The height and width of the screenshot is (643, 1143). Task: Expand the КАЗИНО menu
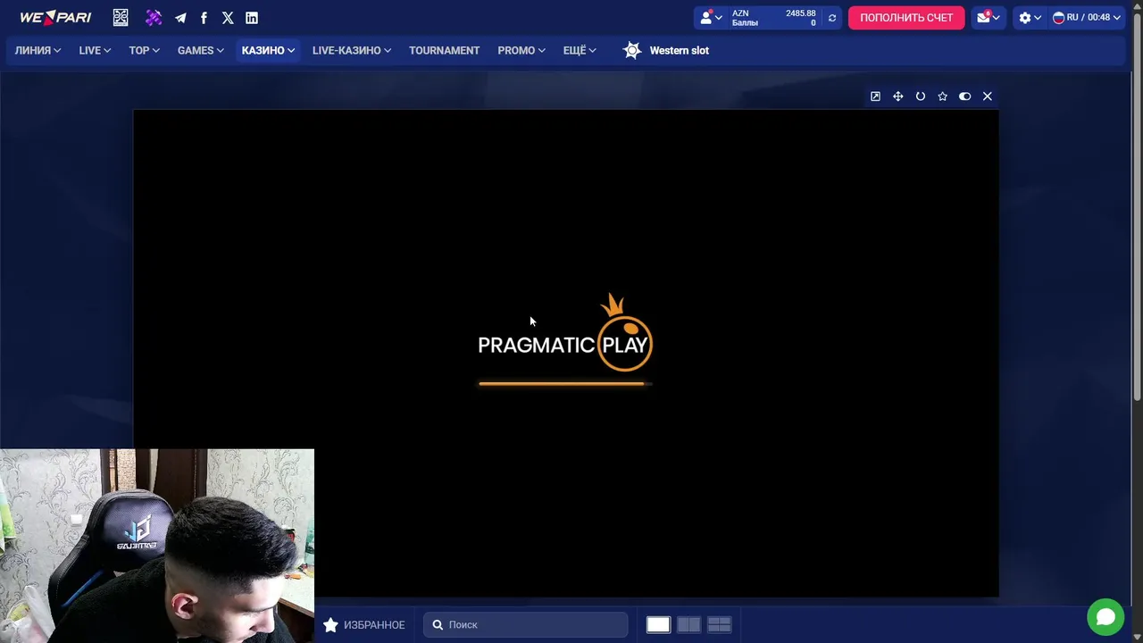tap(268, 51)
